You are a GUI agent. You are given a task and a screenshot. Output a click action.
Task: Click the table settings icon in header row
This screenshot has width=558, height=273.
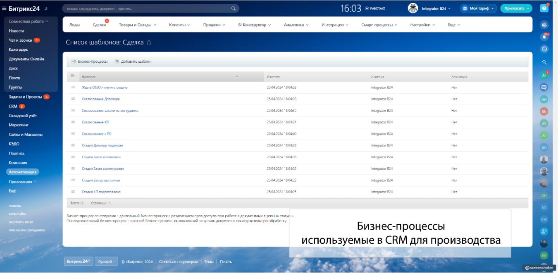(73, 76)
